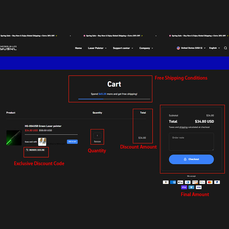This screenshot has height=229, width=229.
Task: Click the Mastercard payment icon
Action: tap(210, 182)
